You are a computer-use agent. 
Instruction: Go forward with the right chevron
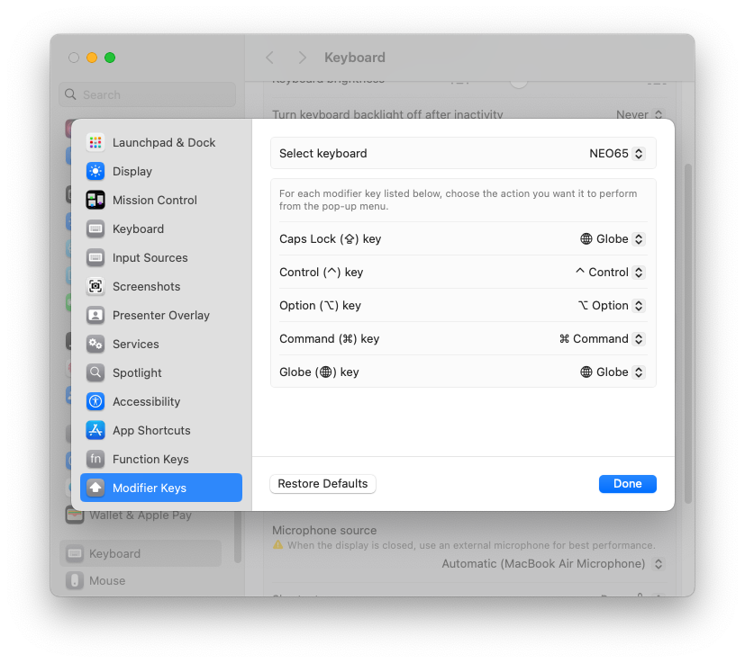(x=302, y=58)
